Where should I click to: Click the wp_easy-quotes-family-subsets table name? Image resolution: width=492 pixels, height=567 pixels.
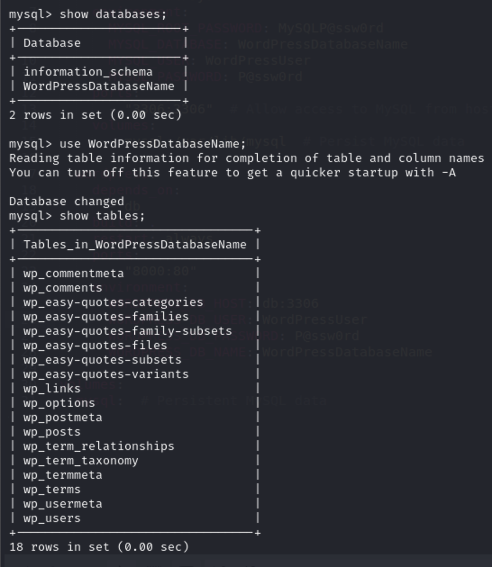coord(128,331)
